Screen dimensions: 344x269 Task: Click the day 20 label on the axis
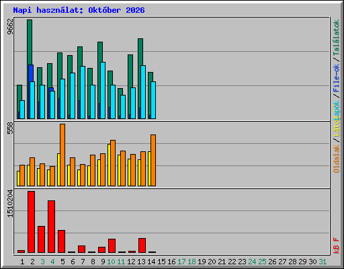click(x=212, y=262)
